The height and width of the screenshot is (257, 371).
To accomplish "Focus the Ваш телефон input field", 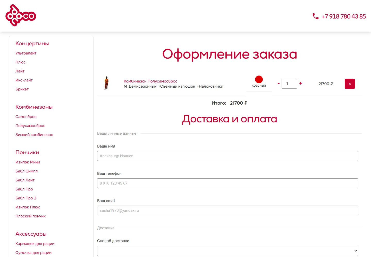I will [x=227, y=183].
